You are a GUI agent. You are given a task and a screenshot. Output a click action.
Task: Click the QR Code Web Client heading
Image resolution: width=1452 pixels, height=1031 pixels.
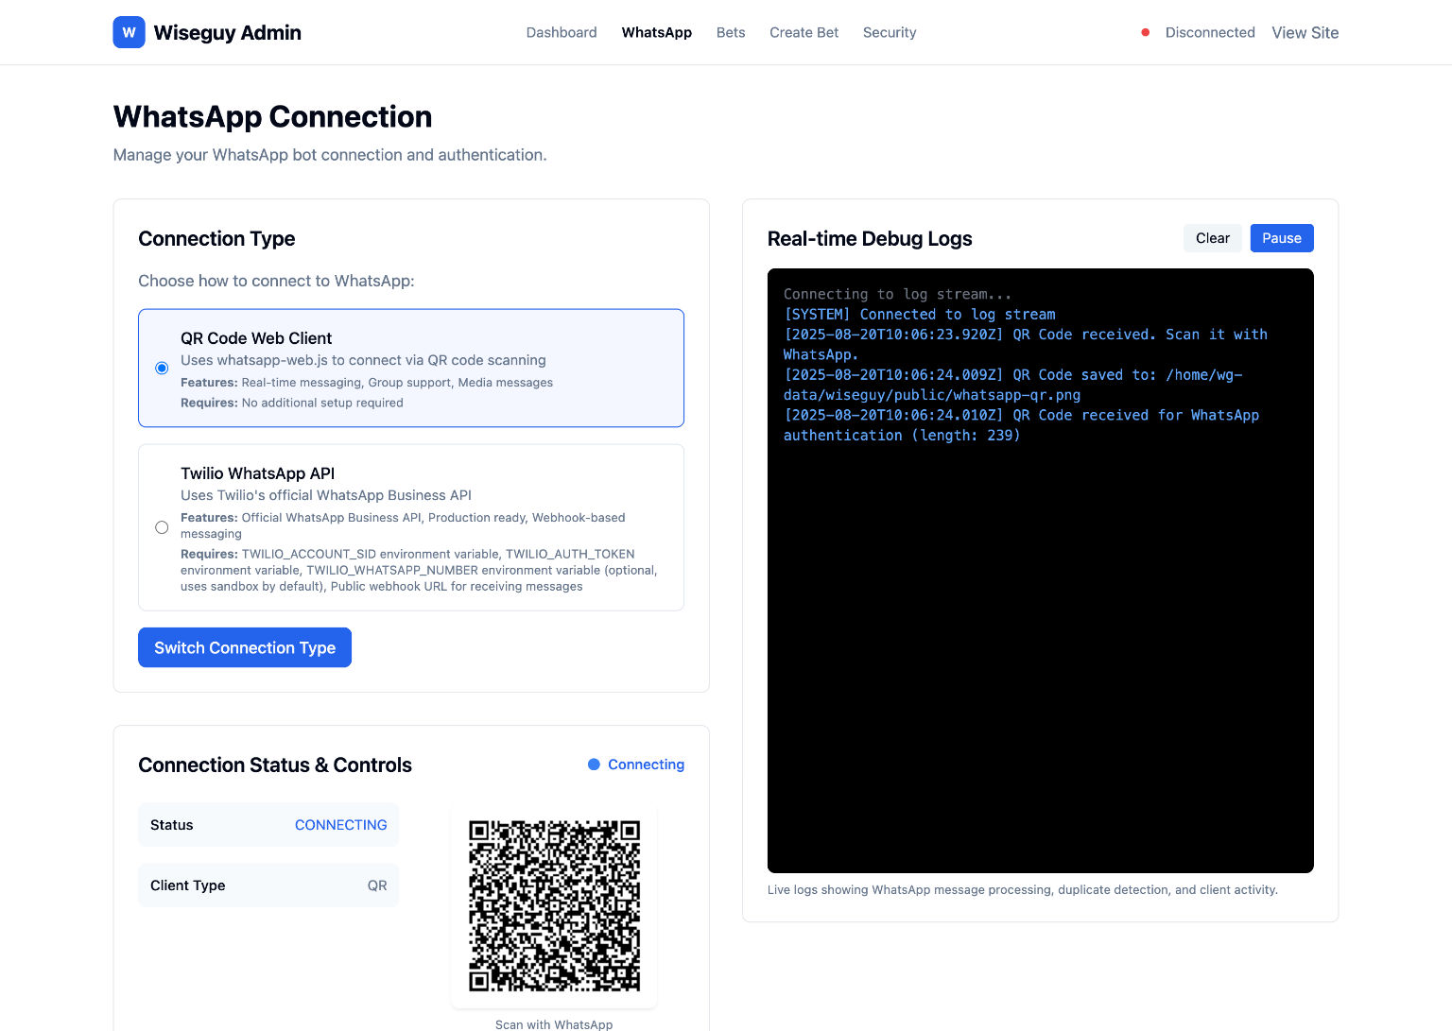click(x=256, y=338)
